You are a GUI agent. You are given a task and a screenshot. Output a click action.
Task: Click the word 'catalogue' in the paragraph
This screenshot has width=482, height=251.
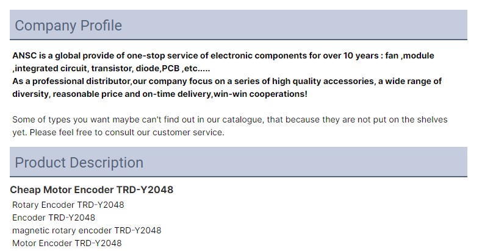click(243, 119)
